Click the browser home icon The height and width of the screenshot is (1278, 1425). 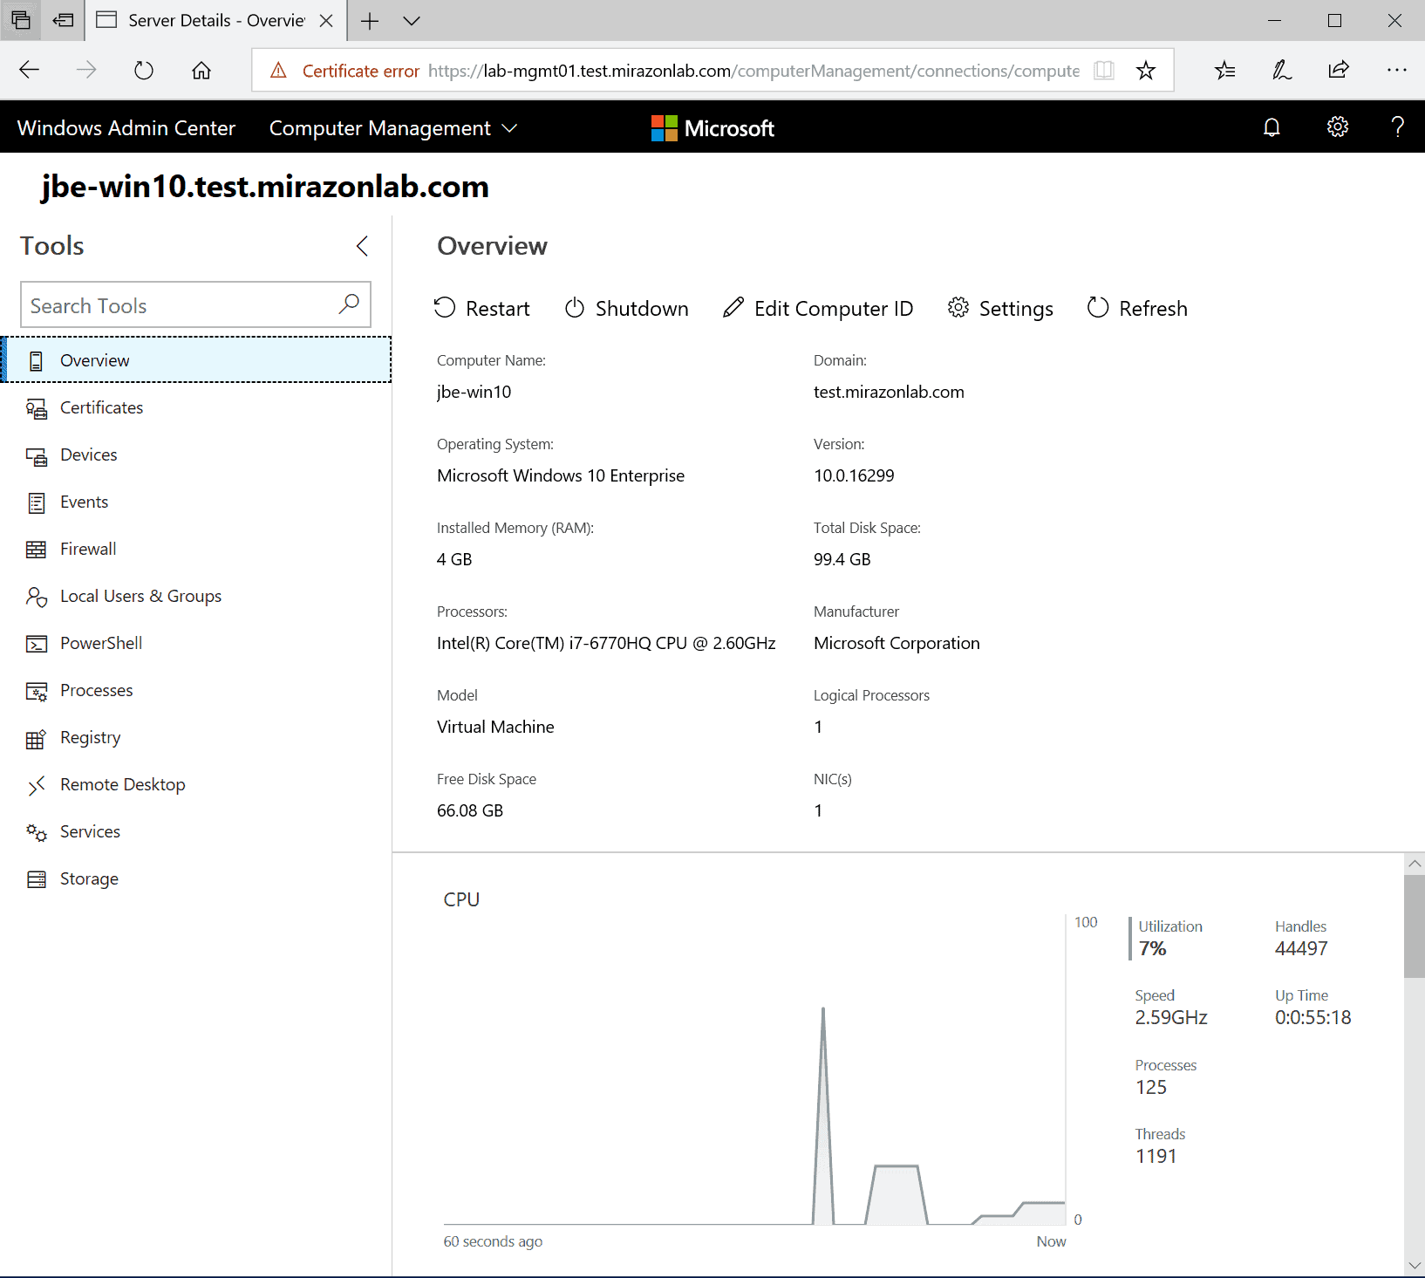(x=201, y=71)
